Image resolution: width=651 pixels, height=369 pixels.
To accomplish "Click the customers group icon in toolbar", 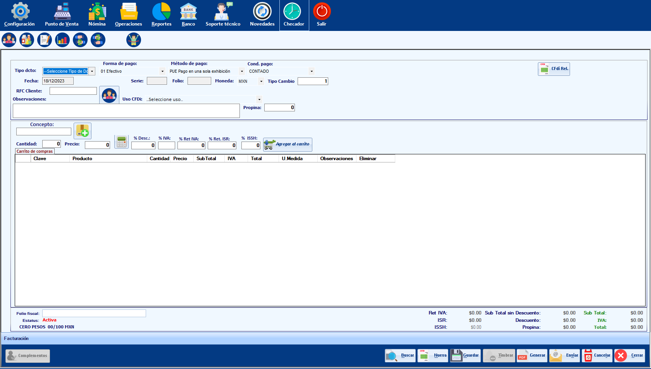I will 9,40.
